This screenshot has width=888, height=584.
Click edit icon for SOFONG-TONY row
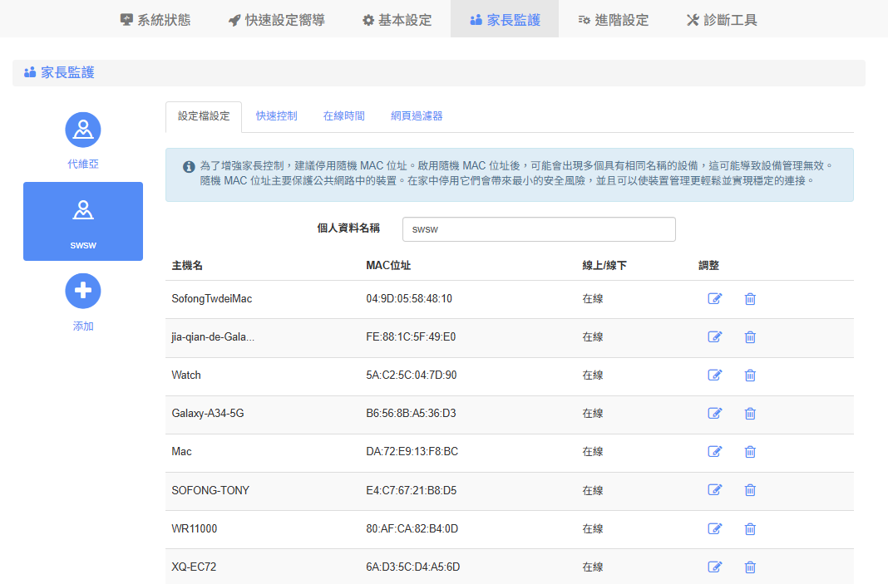(x=714, y=489)
